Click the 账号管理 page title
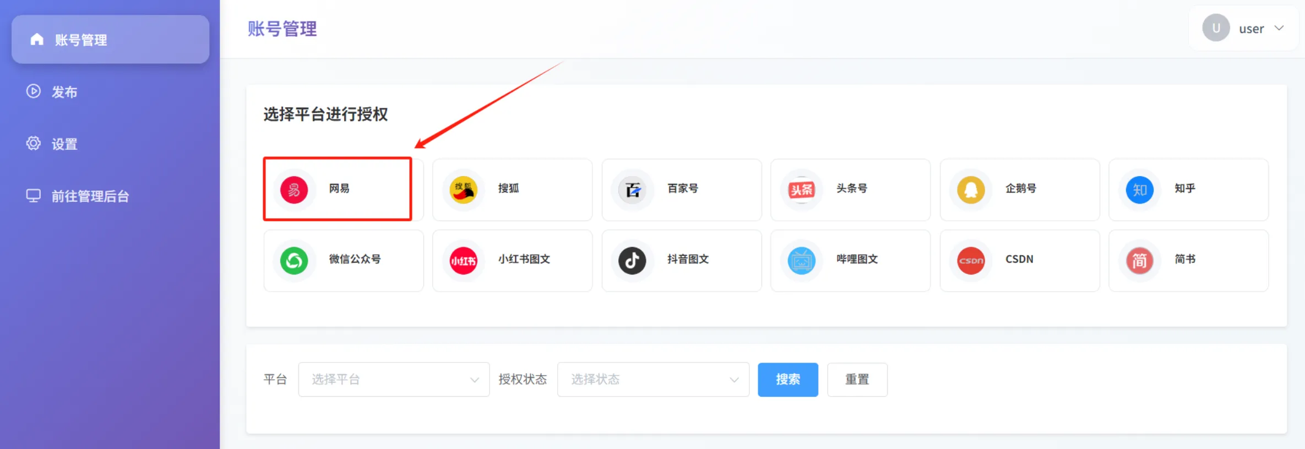The height and width of the screenshot is (449, 1305). point(282,29)
